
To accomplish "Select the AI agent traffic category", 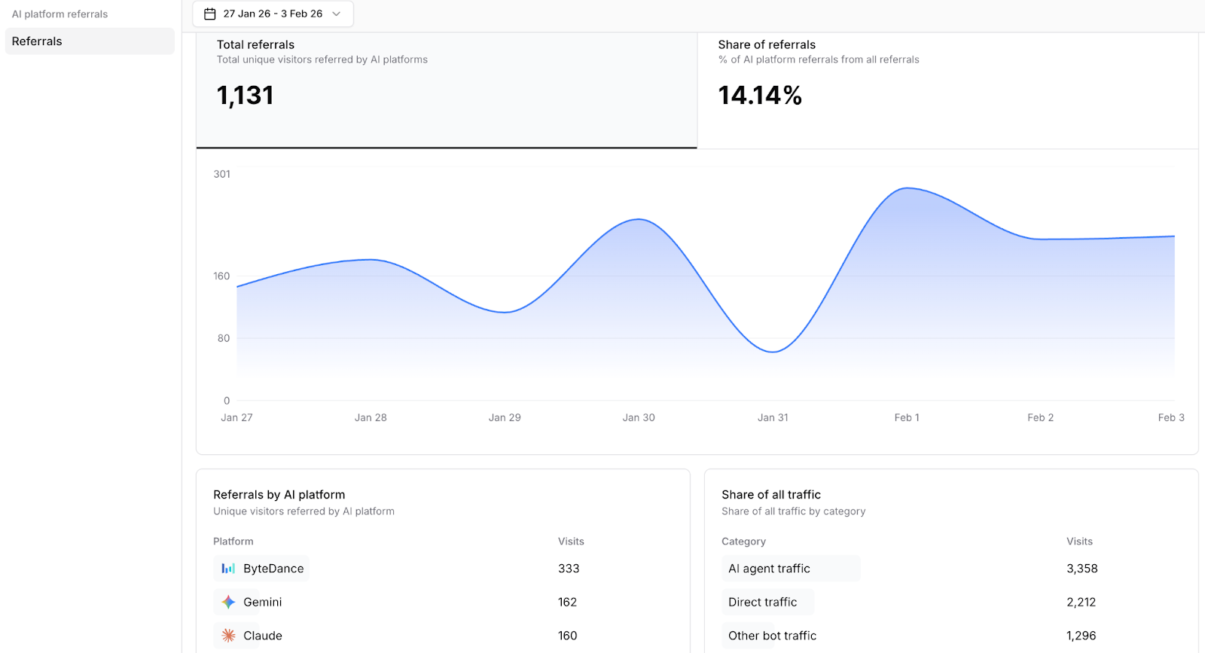I will coord(769,569).
